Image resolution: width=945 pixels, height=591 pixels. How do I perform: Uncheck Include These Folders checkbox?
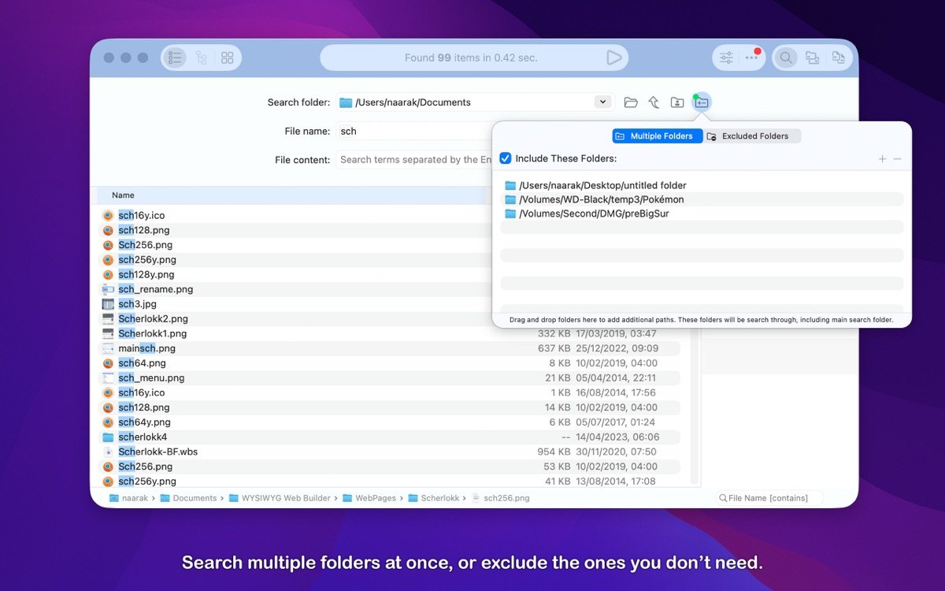tap(506, 158)
